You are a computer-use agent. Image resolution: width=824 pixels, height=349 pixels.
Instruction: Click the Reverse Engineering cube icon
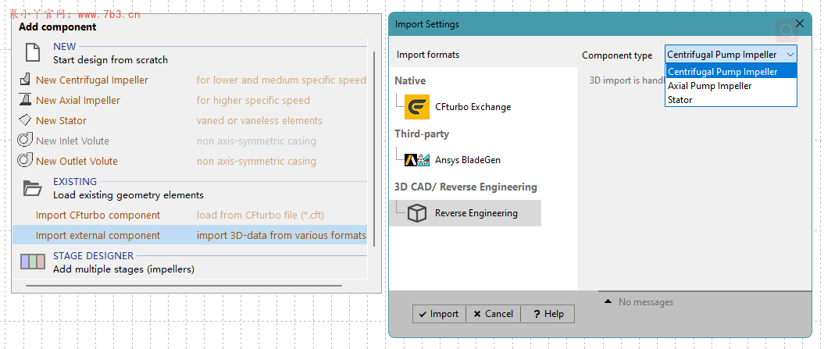(x=417, y=213)
